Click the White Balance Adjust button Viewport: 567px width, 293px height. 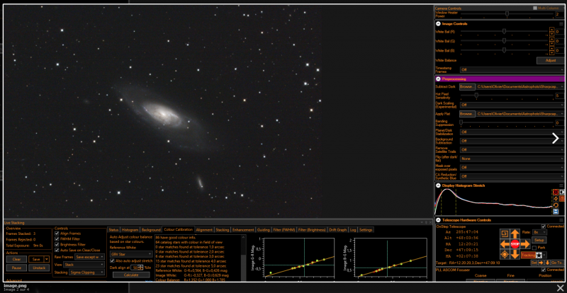(551, 60)
